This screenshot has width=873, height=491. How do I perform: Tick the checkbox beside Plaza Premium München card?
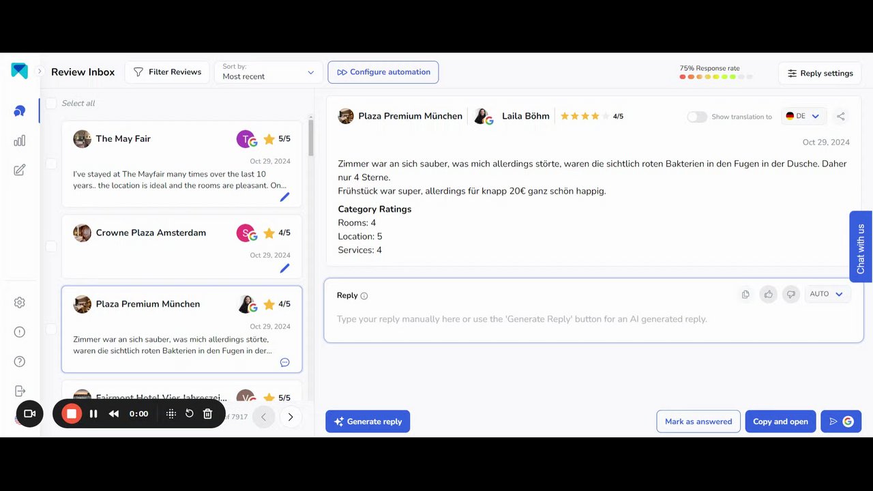pos(51,329)
